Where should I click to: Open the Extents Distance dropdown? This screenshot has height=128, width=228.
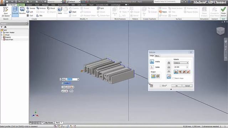click(x=181, y=63)
